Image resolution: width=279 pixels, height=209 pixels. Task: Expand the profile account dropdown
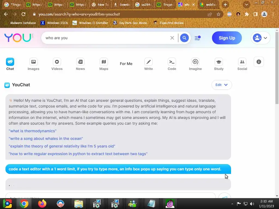pyautogui.click(x=260, y=38)
